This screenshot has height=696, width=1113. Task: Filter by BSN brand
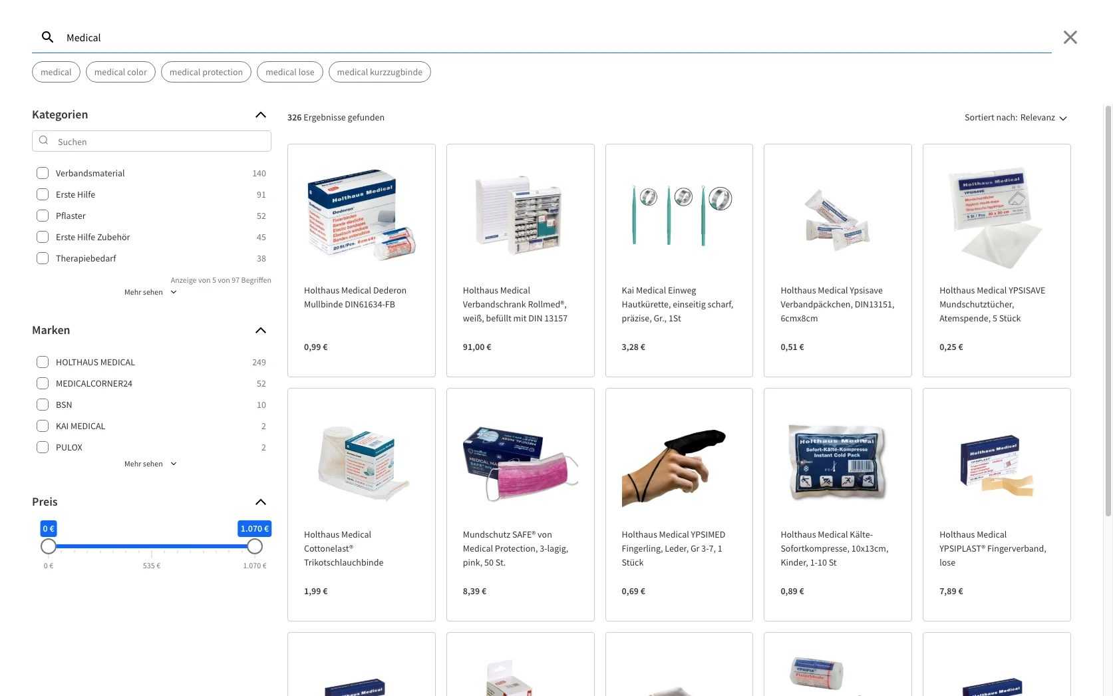(43, 405)
